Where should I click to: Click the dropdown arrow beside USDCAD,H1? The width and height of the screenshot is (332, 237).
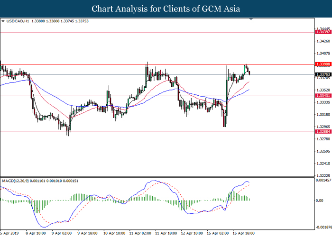click(x=3, y=21)
